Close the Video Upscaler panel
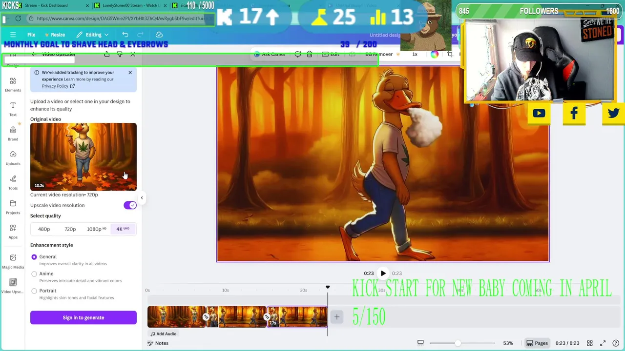Screen dimensions: 625x351 (x=133, y=55)
